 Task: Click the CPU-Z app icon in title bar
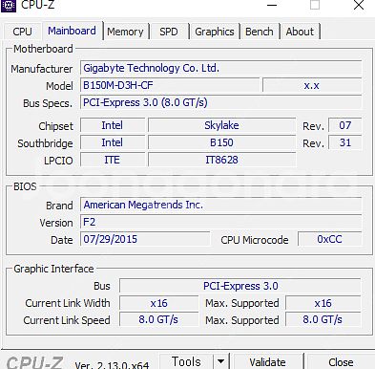(x=9, y=5)
